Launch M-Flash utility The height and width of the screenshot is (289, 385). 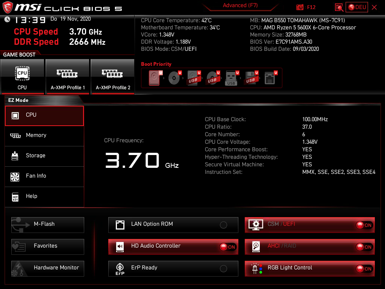click(x=48, y=225)
